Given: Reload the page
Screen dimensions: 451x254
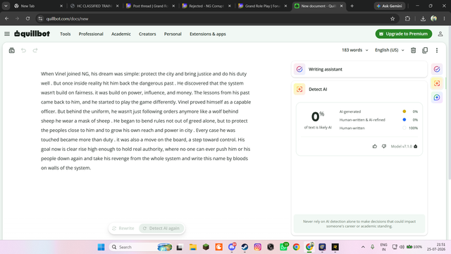Looking at the screenshot, I should click(27, 19).
